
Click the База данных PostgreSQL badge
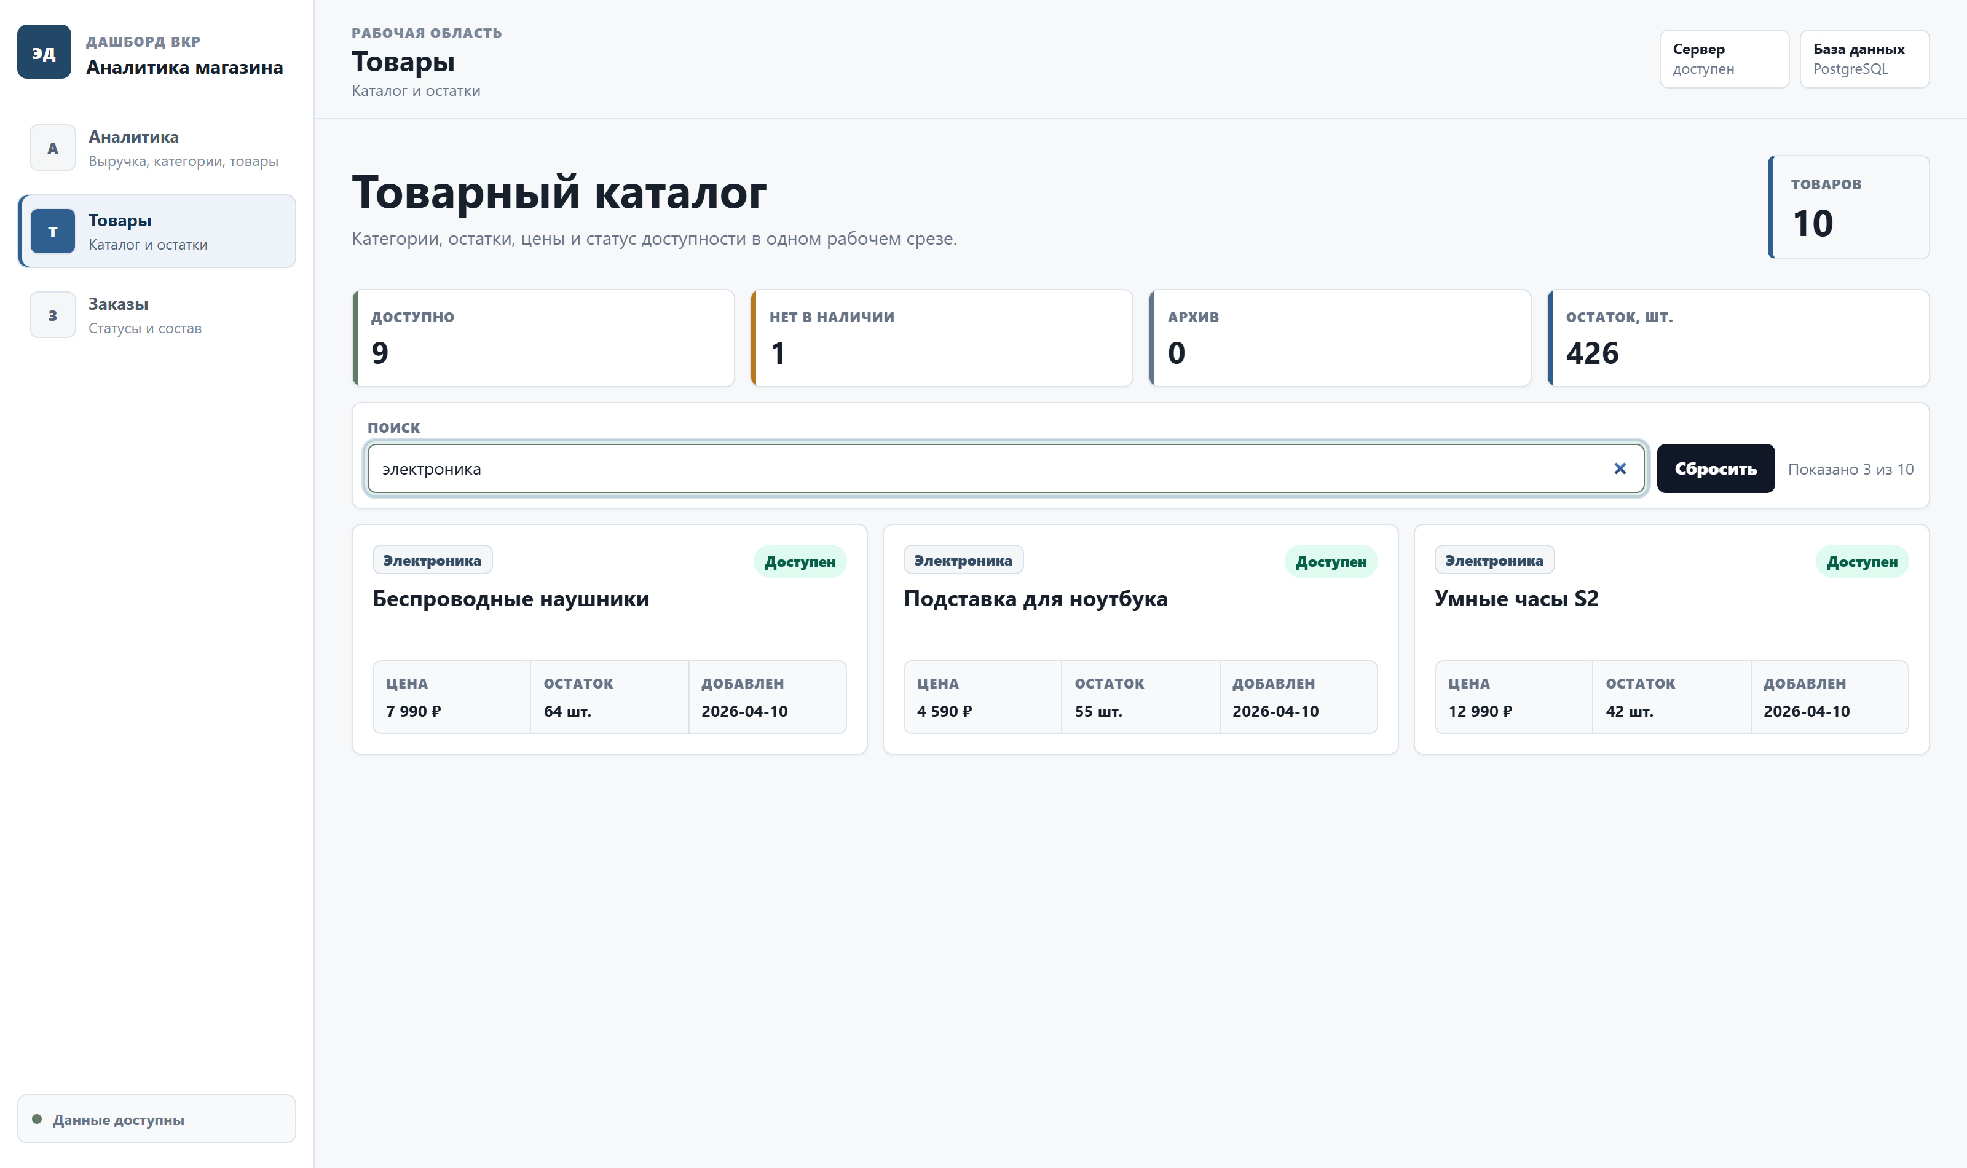pos(1865,59)
